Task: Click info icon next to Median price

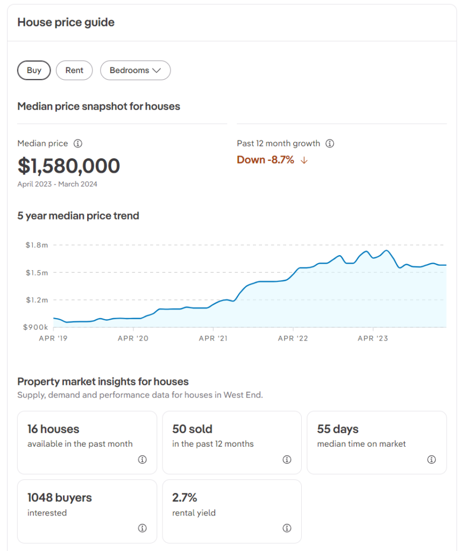Action: [78, 144]
